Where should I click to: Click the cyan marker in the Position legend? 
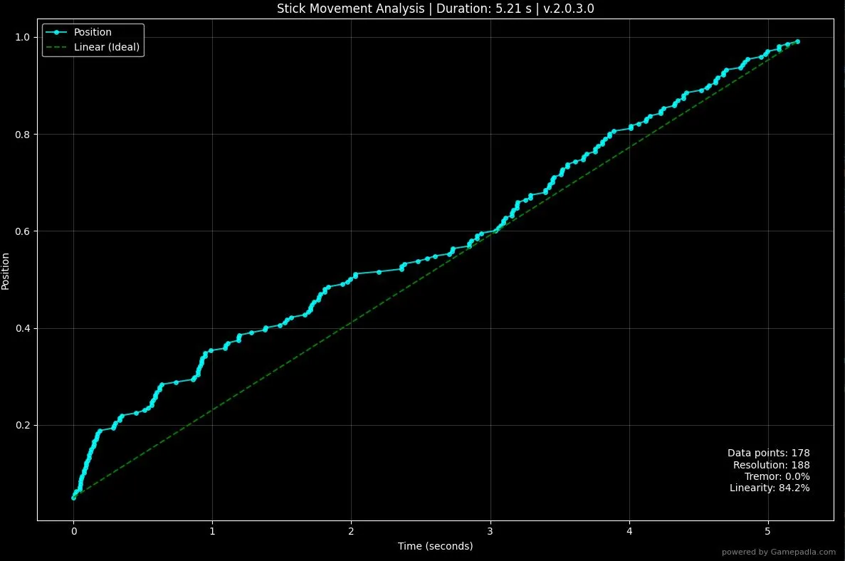pyautogui.click(x=56, y=32)
